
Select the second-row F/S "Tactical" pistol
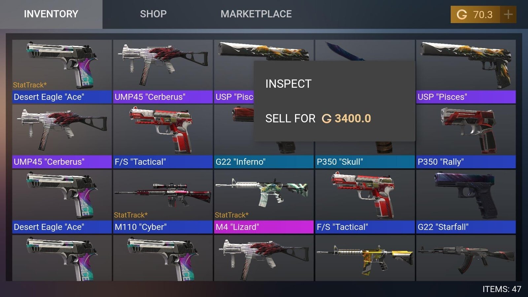(163, 137)
